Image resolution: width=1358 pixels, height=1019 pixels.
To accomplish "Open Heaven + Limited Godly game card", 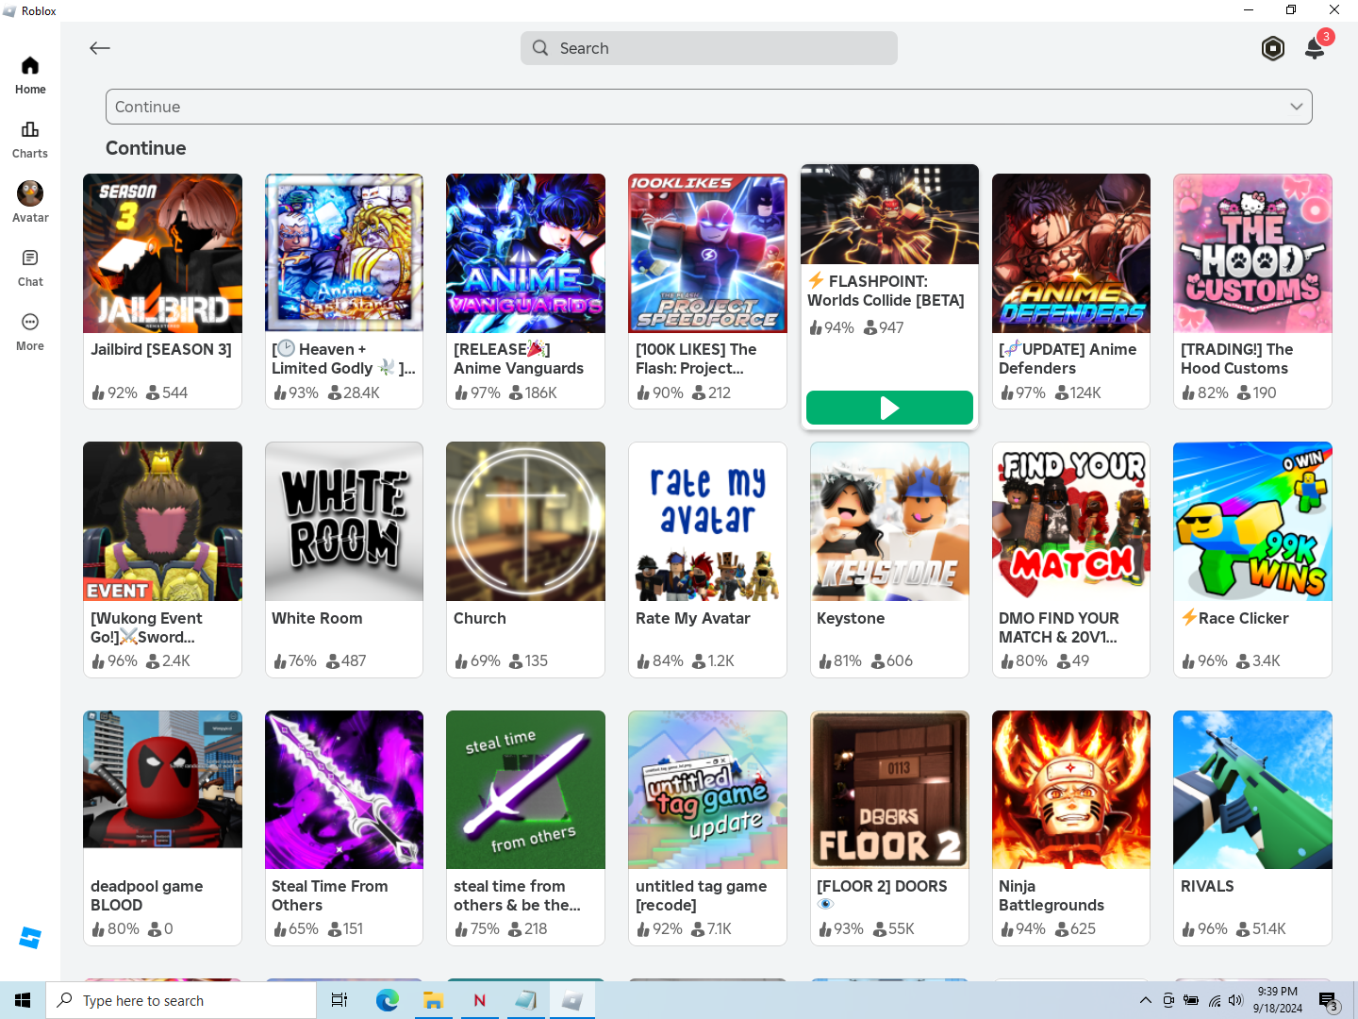I will click(x=344, y=291).
